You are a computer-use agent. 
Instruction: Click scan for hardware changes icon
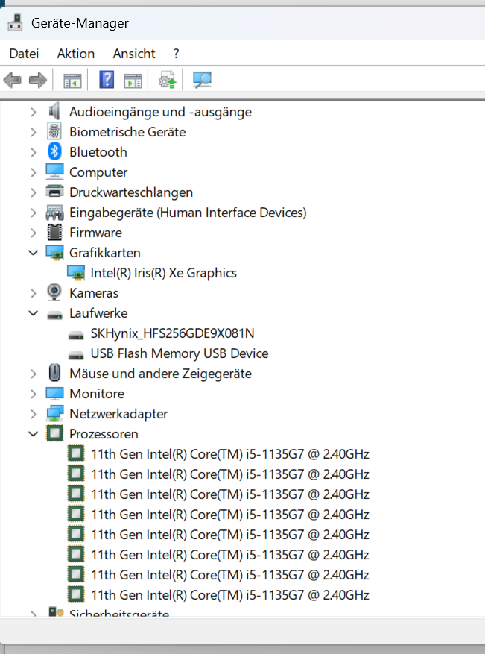[202, 80]
